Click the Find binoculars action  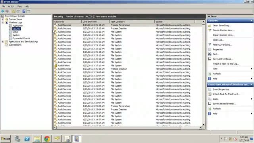click(x=216, y=54)
